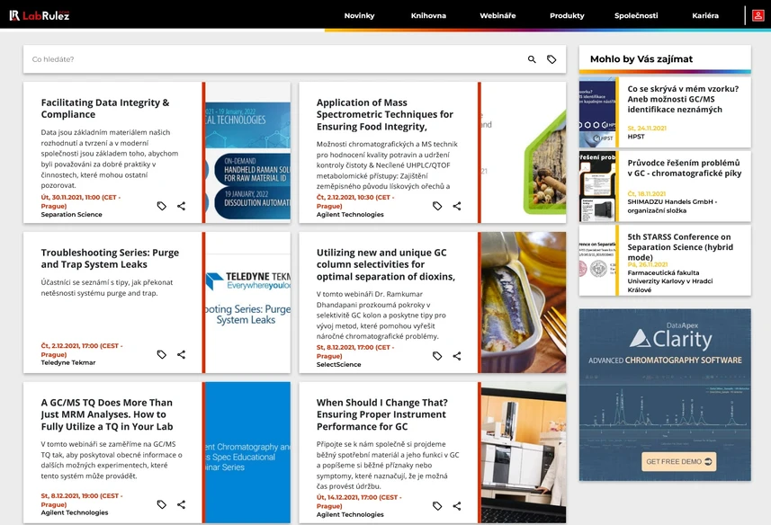
Task: Click date 'Út, 30.11.2021, 11:00'
Action: (x=81, y=202)
